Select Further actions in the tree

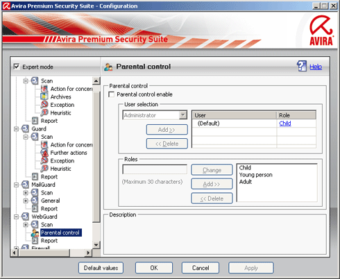point(69,153)
